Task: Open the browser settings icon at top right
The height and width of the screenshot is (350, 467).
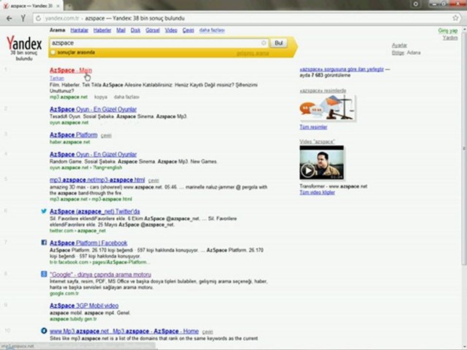Action: [x=416, y=4]
